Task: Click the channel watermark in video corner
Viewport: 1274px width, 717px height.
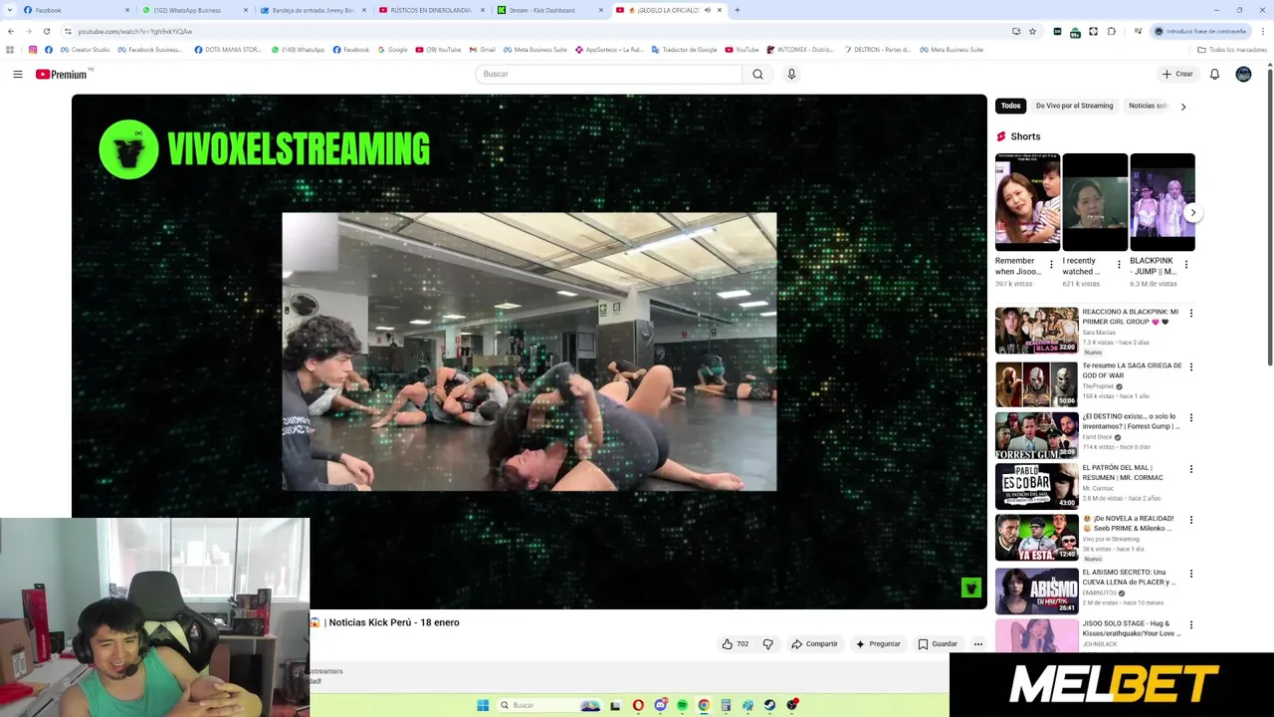Action: pyautogui.click(x=971, y=589)
